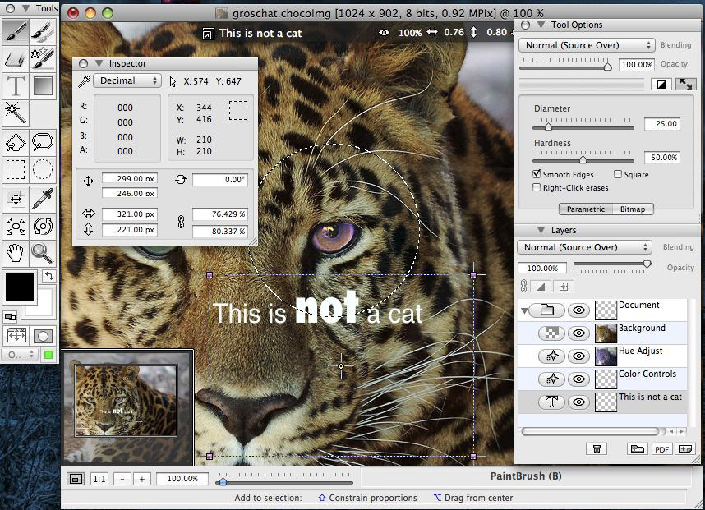Open the Tool Options blending mode dropdown

pyautogui.click(x=587, y=45)
